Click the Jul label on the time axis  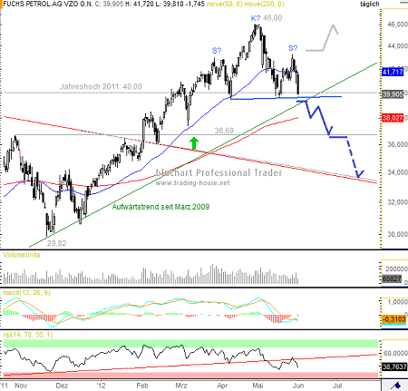337,386
